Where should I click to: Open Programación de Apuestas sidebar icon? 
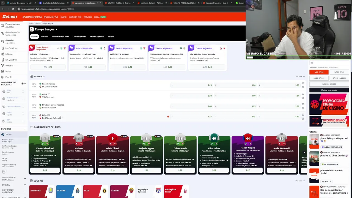3,26
